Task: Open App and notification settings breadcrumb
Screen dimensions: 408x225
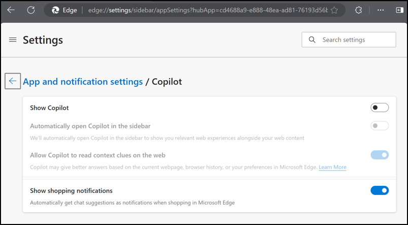Action: tap(83, 82)
